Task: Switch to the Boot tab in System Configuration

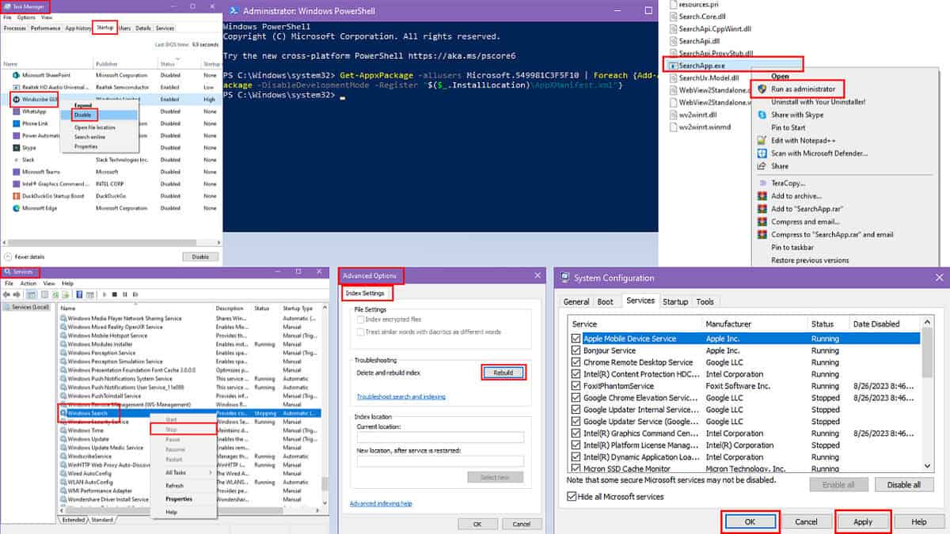Action: coord(604,301)
